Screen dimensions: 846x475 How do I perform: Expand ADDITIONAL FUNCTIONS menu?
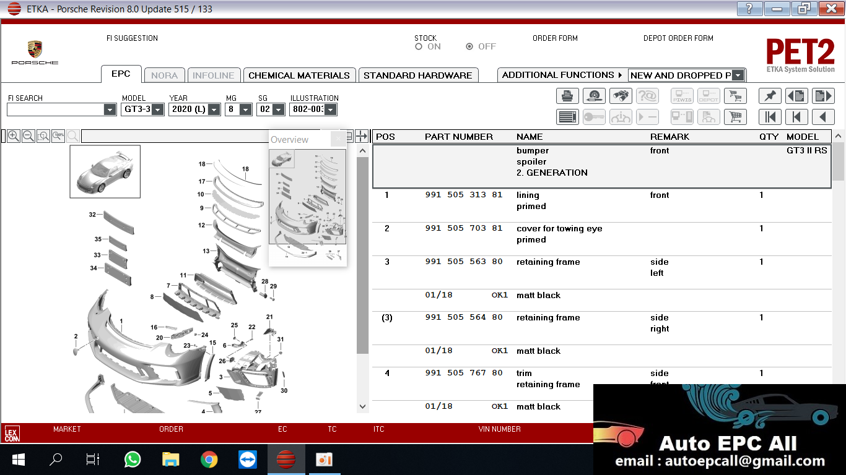[562, 75]
